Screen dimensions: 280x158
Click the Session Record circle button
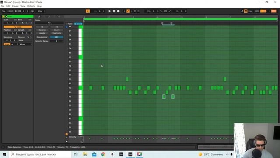click(138, 11)
